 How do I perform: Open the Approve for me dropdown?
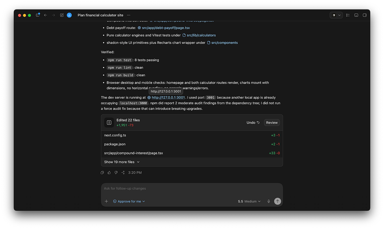click(x=129, y=201)
